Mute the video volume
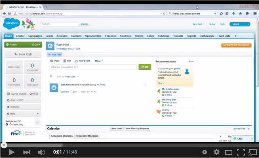The image size is (259, 158). (x=41, y=152)
